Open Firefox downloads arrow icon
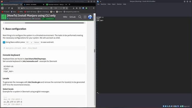 point(73,8)
